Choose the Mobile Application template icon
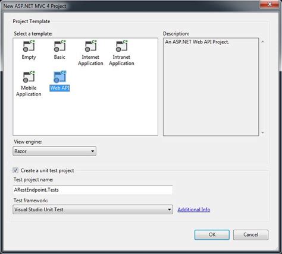The image size is (282, 254). pos(29,77)
